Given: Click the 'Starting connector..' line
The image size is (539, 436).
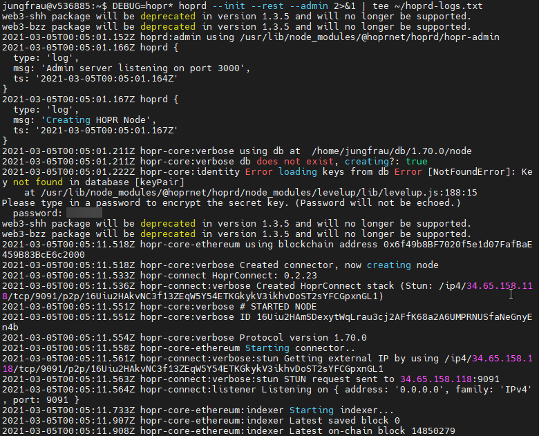Looking at the screenshot, I should tap(300, 348).
